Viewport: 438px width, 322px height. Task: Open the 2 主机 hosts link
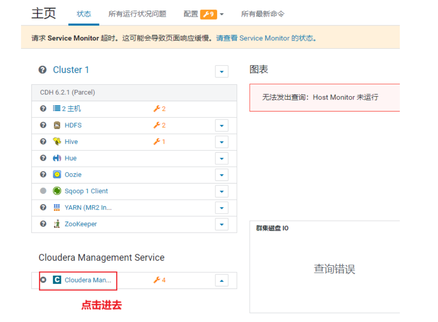point(72,108)
